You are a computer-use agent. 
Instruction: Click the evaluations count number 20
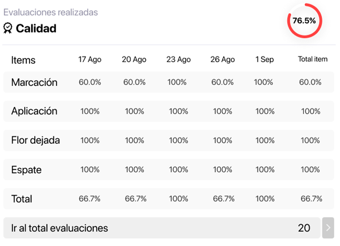coord(304,228)
